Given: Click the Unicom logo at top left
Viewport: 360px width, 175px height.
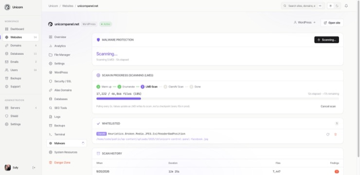Looking at the screenshot, I should pyautogui.click(x=7, y=7).
